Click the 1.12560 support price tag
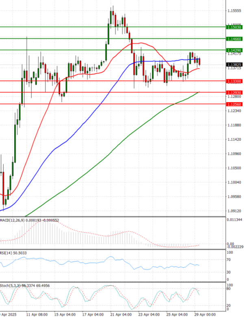This screenshot has width=244, height=317. pyautogui.click(x=235, y=104)
